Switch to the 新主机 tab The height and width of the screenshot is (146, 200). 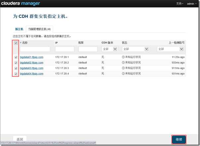(x=19, y=29)
